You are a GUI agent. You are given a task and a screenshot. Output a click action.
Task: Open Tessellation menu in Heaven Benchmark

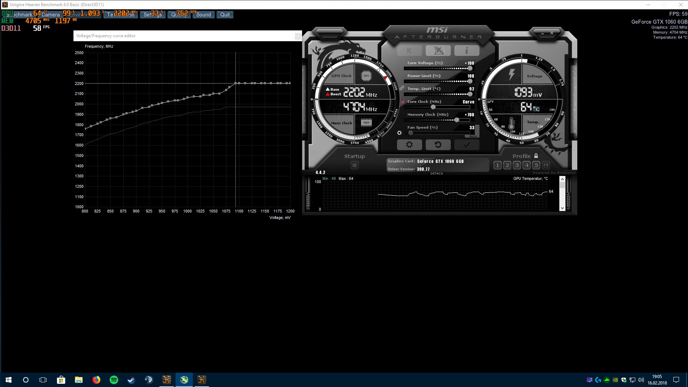pos(121,15)
